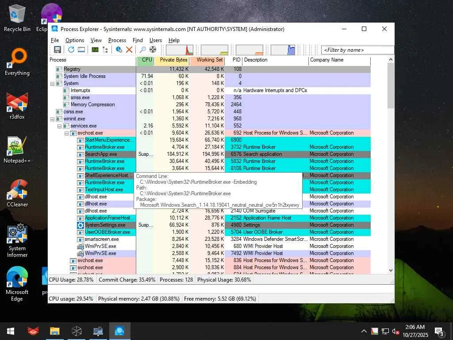This screenshot has height=340, width=453.
Task: Collapse the services.exe tree node
Action: pos(59,126)
